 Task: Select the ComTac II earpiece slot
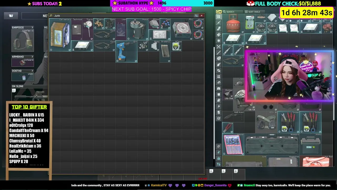coord(23,41)
